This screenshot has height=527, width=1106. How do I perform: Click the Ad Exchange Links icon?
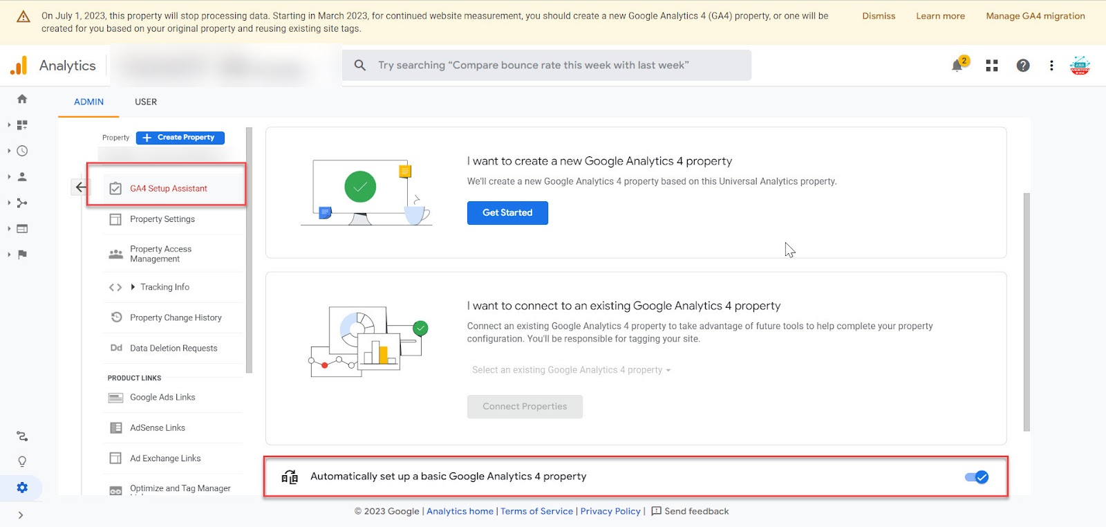click(x=115, y=459)
